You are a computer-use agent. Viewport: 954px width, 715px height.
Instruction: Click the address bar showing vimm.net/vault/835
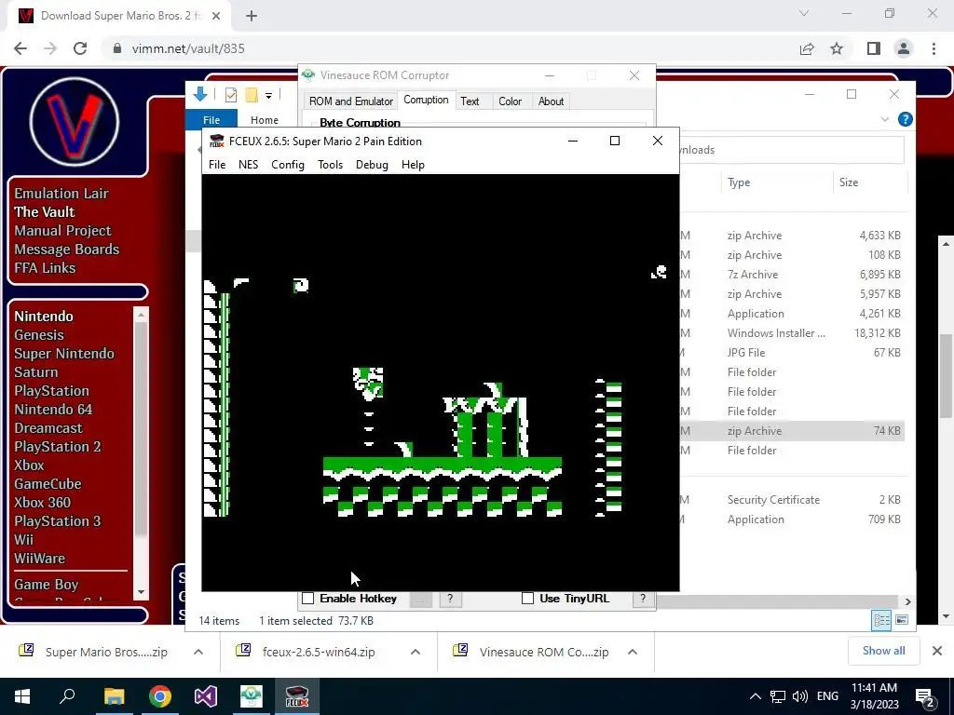coord(450,48)
